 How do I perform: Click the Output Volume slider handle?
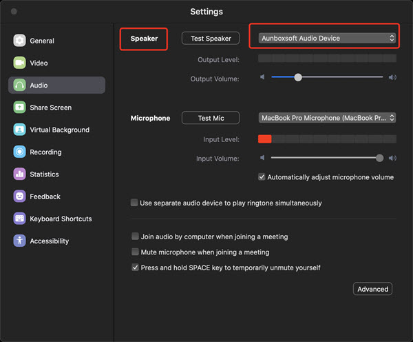coord(298,77)
